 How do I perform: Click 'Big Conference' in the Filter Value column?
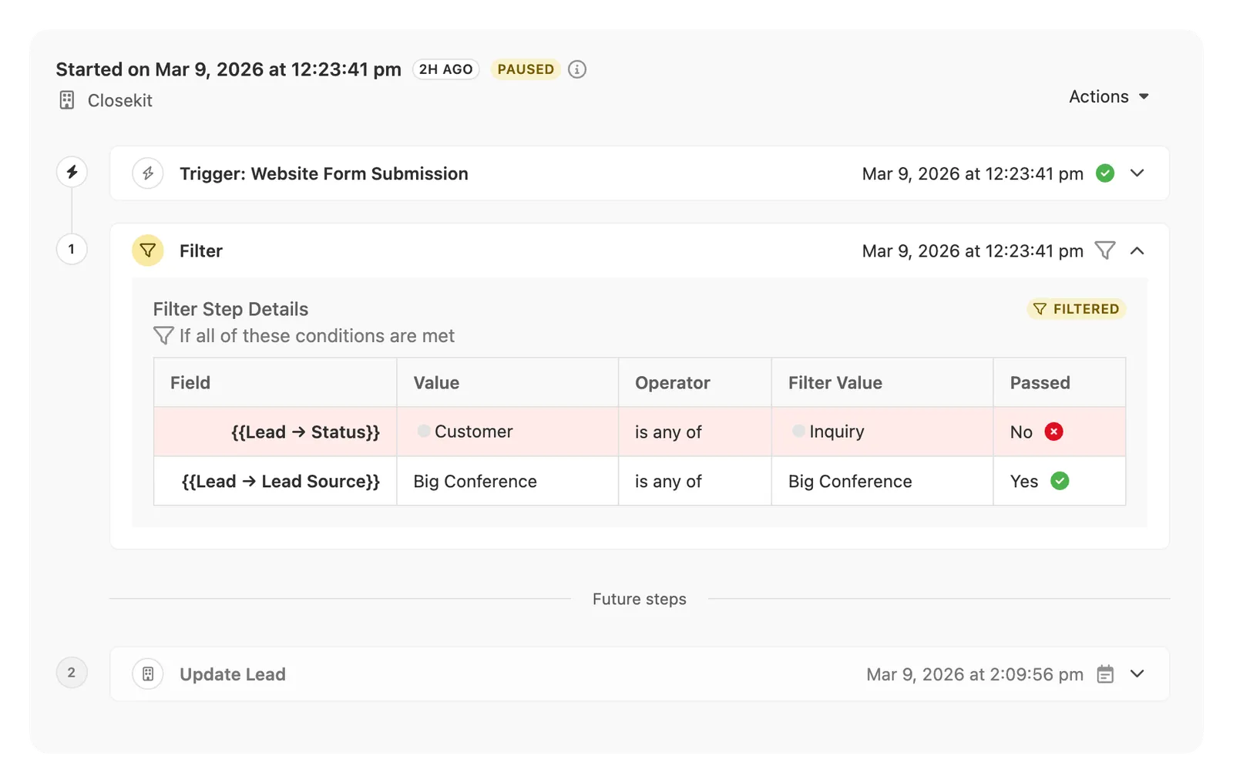click(x=850, y=481)
